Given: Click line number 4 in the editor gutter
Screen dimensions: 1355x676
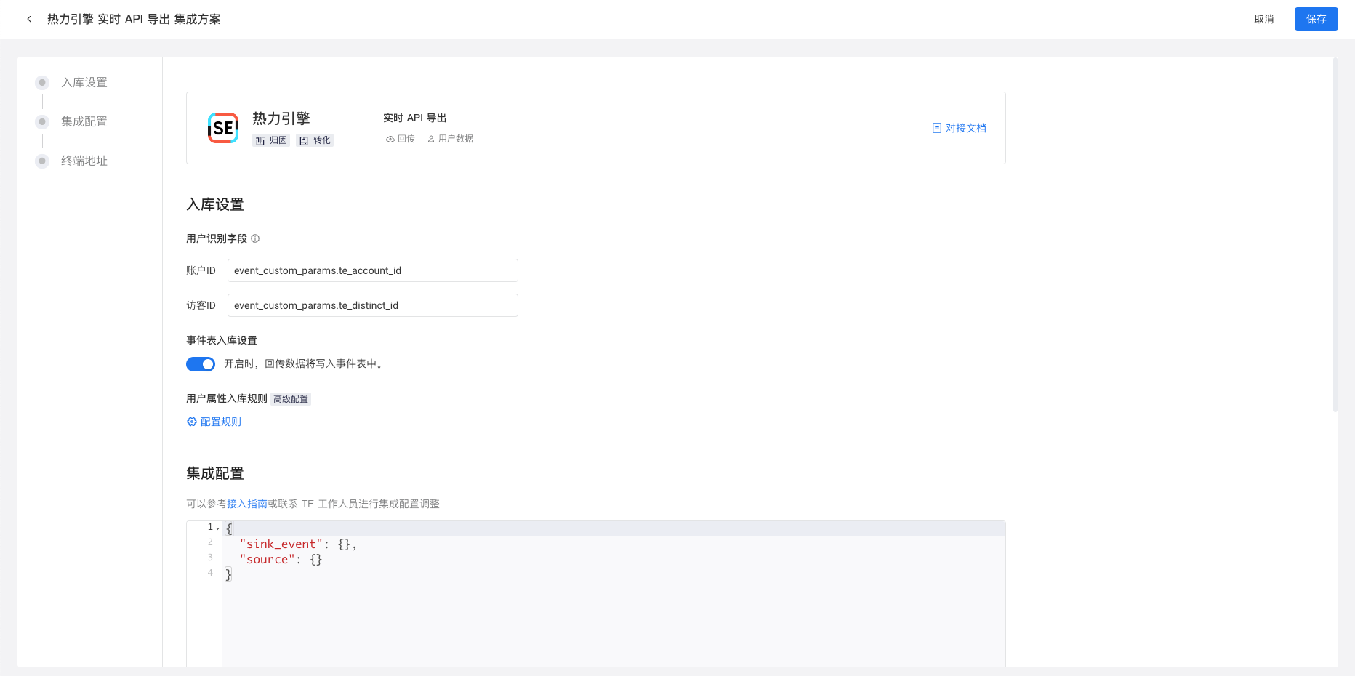Looking at the screenshot, I should pyautogui.click(x=210, y=573).
